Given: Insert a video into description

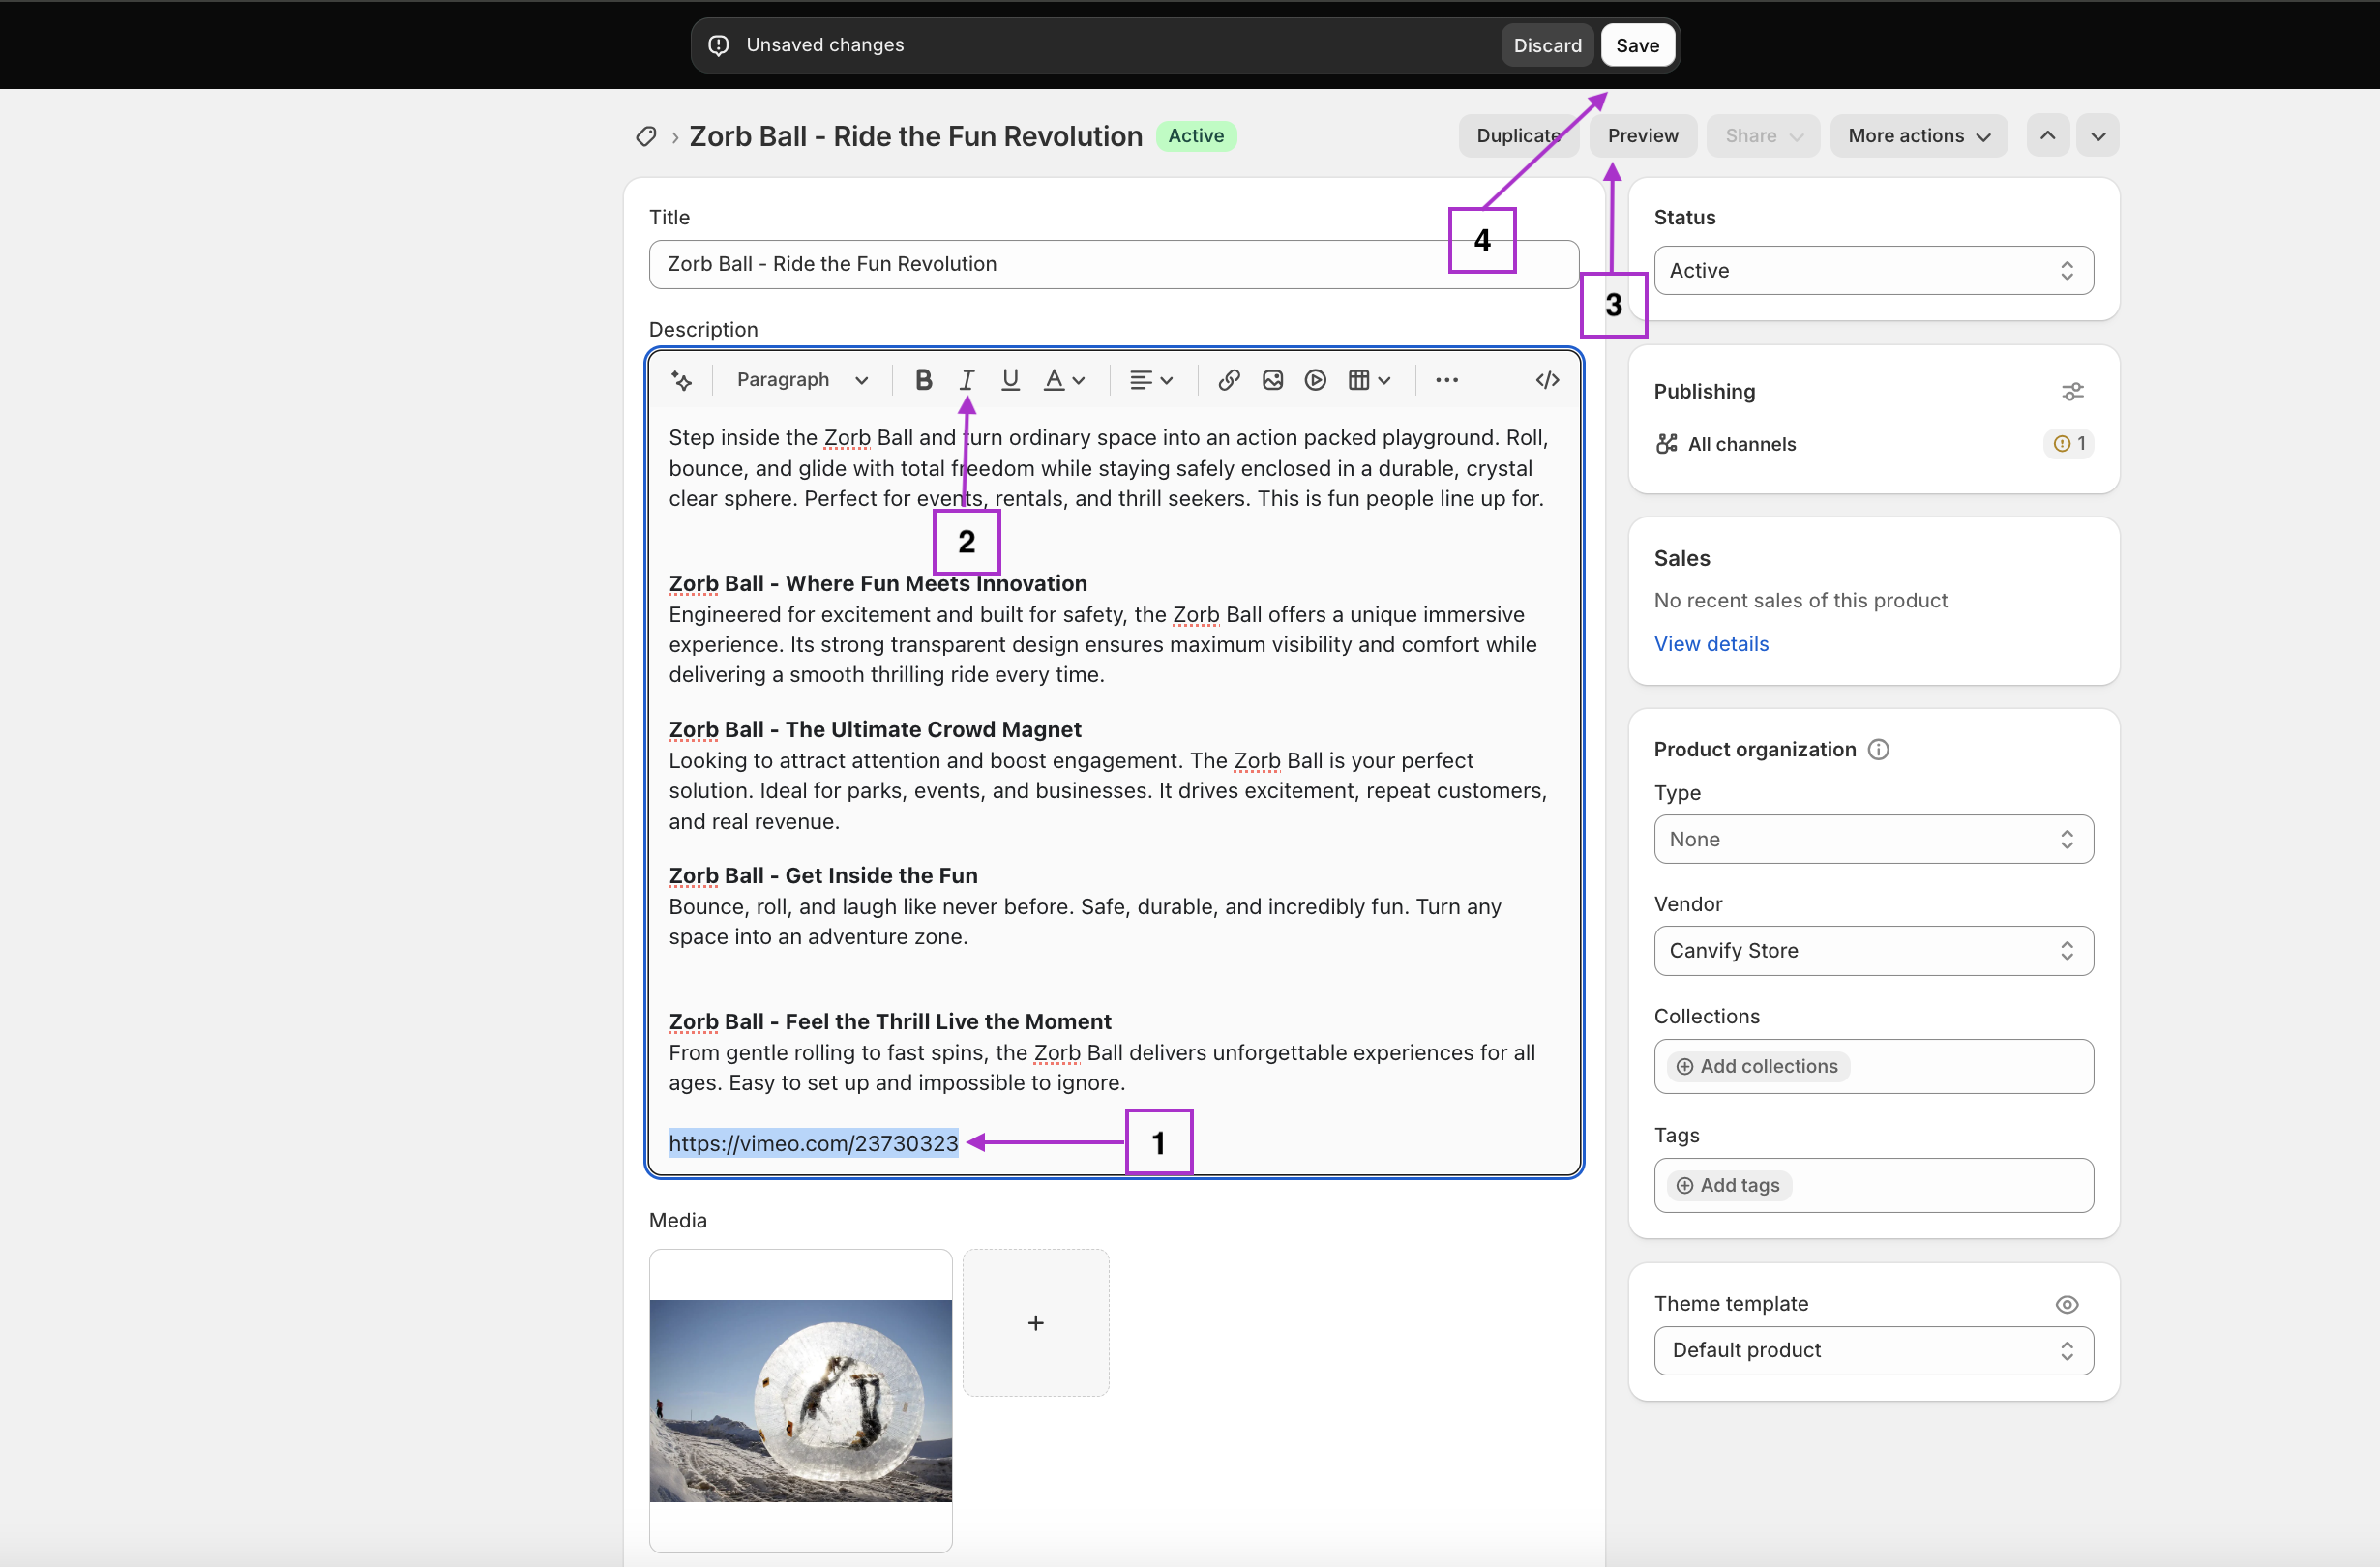Looking at the screenshot, I should [x=1315, y=380].
